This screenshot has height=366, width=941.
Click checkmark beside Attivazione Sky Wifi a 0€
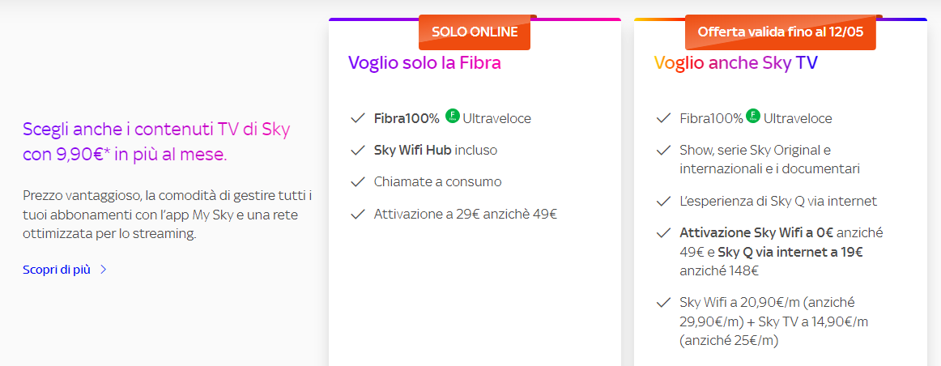coord(663,233)
